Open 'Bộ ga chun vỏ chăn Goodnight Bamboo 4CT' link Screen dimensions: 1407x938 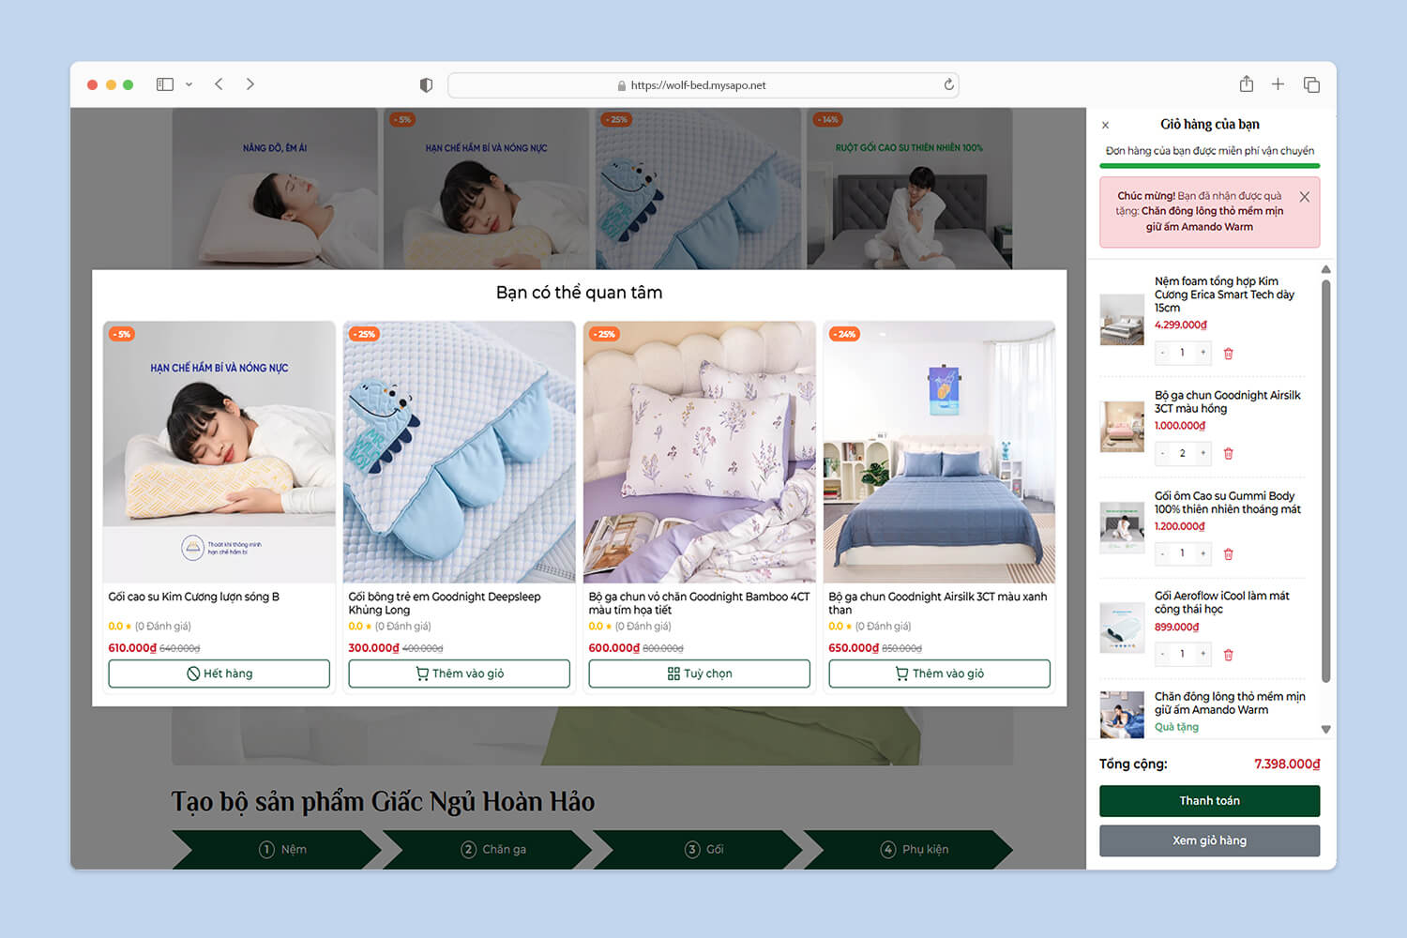point(699,603)
